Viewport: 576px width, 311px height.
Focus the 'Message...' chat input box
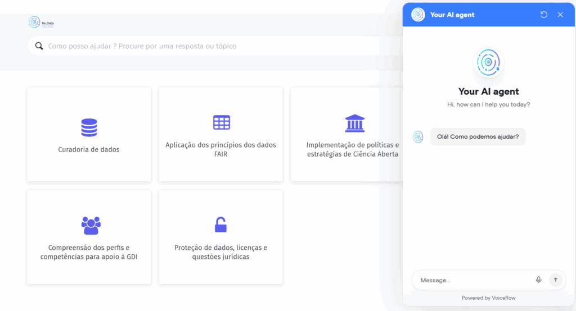(472, 280)
